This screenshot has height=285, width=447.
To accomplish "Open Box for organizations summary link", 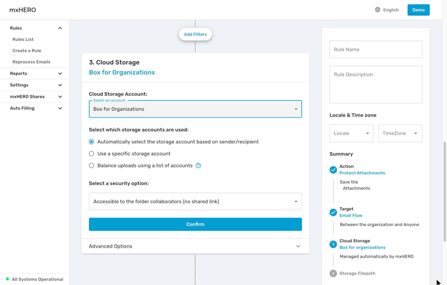I will click(362, 248).
